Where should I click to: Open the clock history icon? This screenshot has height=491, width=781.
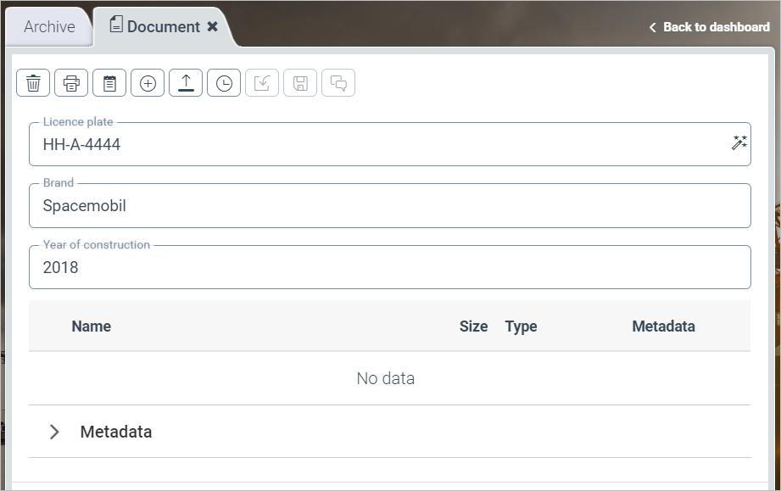pos(224,83)
